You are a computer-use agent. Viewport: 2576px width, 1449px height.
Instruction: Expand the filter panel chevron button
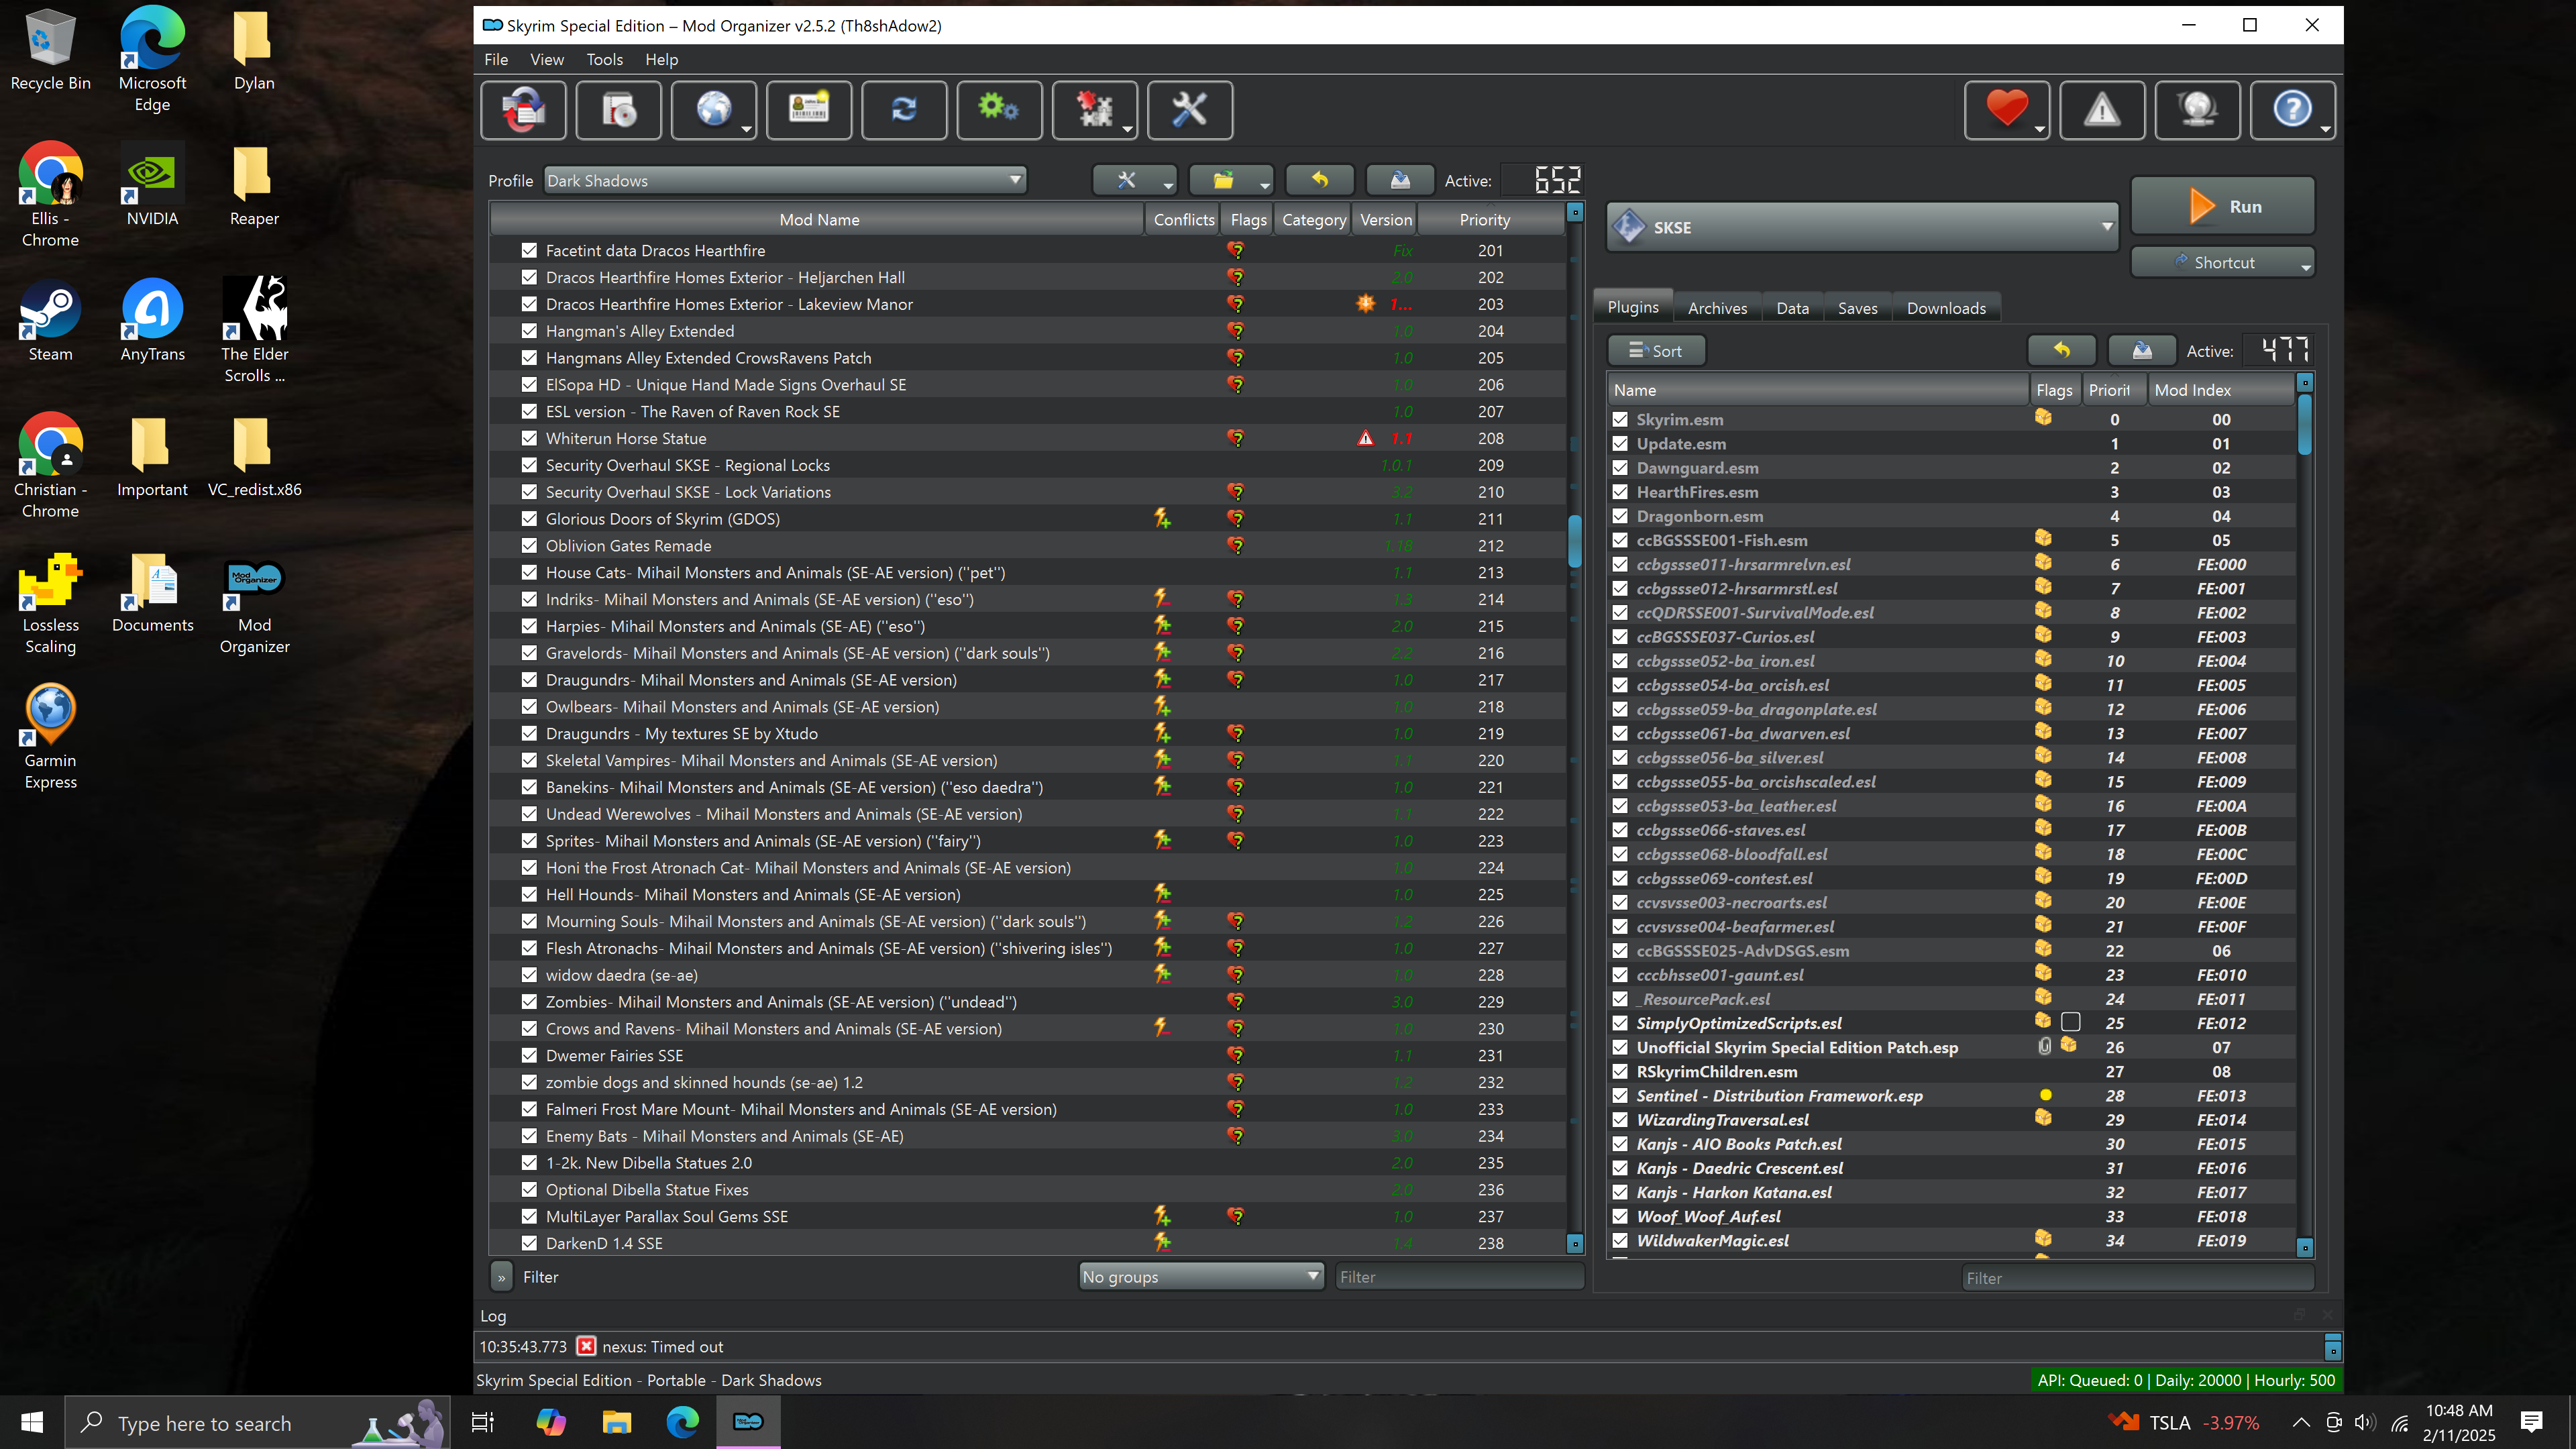point(502,1277)
